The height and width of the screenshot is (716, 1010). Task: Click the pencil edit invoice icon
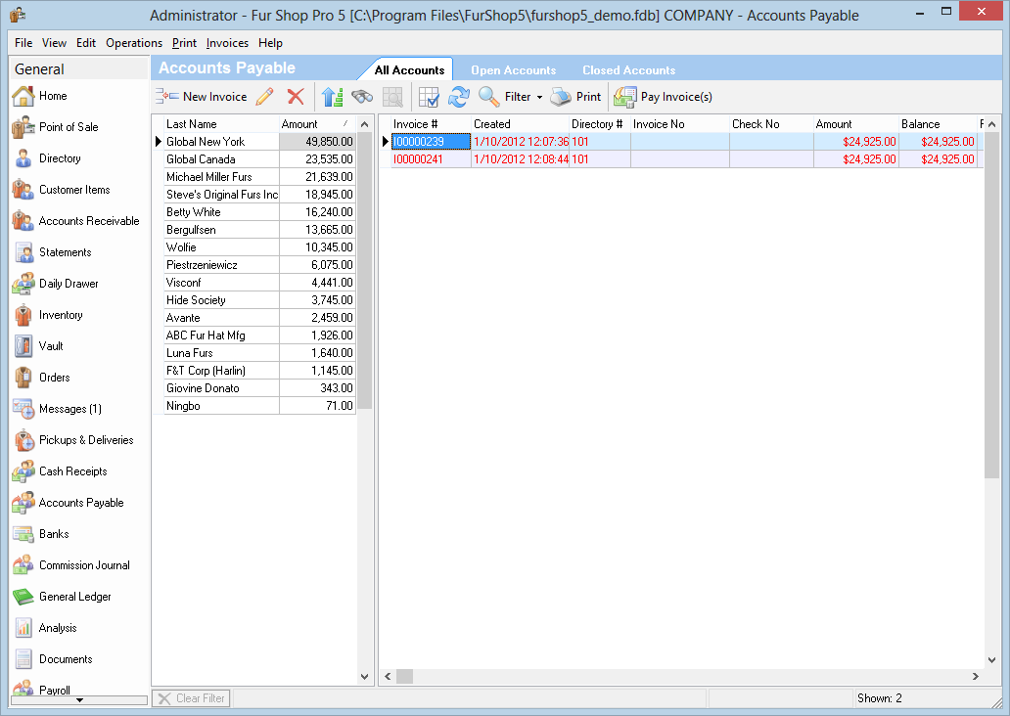coord(264,97)
